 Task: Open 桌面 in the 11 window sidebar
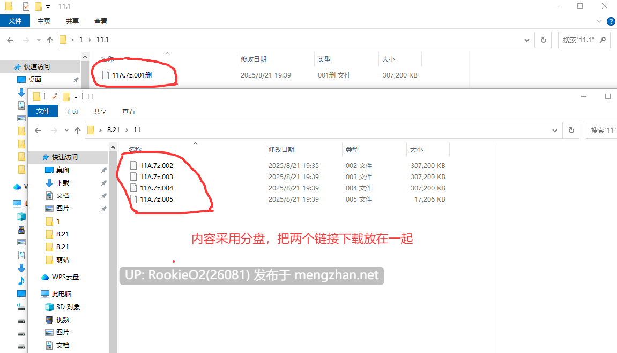pos(63,170)
